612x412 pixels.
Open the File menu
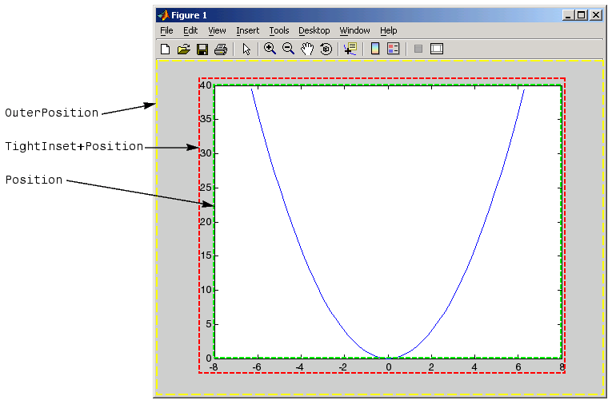click(x=166, y=30)
